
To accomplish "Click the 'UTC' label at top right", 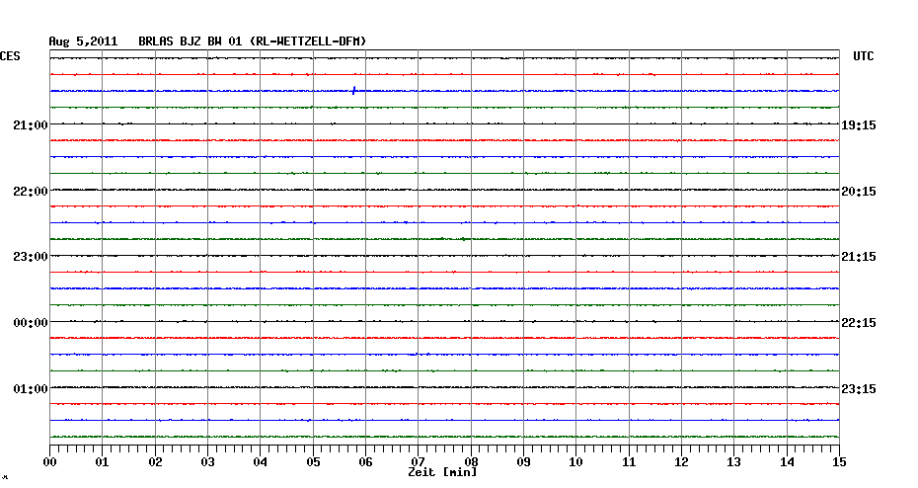I will (x=863, y=57).
